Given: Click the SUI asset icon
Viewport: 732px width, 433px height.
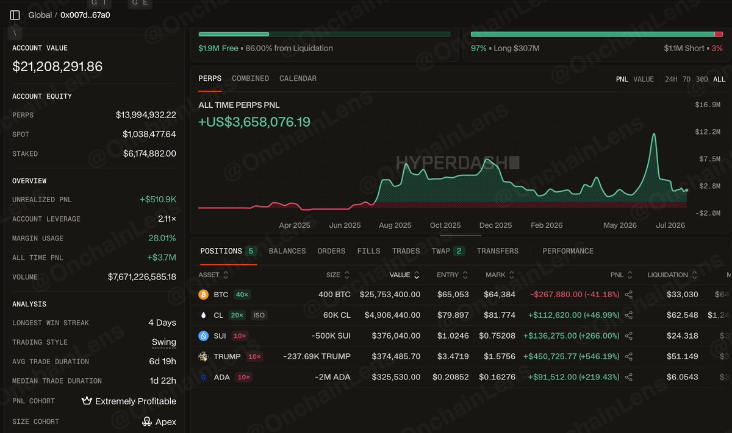Looking at the screenshot, I should (x=204, y=336).
